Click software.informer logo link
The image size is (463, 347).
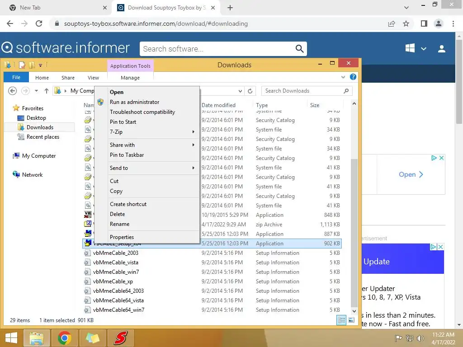point(66,48)
